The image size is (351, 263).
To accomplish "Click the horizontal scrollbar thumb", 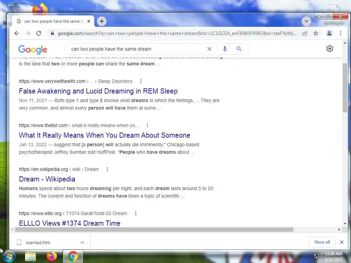I will tap(154, 229).
